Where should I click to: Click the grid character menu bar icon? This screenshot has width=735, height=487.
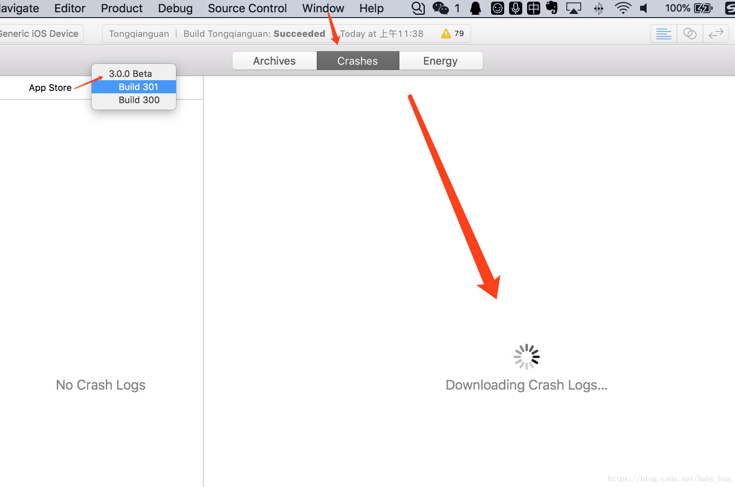point(534,8)
